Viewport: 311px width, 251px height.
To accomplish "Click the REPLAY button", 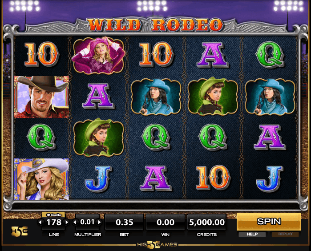I will click(285, 235).
